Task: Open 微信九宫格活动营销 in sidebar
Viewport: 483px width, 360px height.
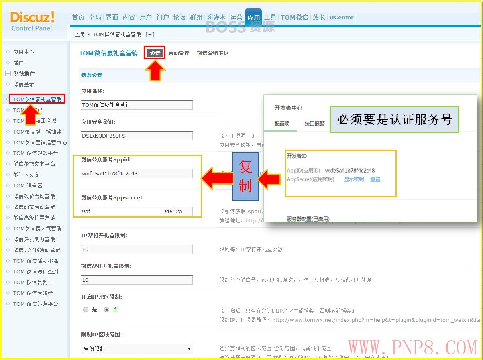Action: [37, 250]
